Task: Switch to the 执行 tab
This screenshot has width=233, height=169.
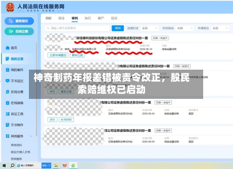Action: [x=88, y=18]
